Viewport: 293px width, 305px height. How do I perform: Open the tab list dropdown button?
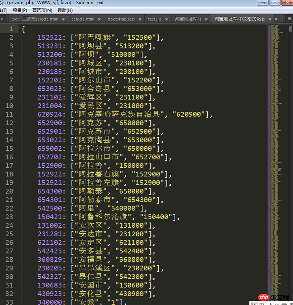click(289, 19)
